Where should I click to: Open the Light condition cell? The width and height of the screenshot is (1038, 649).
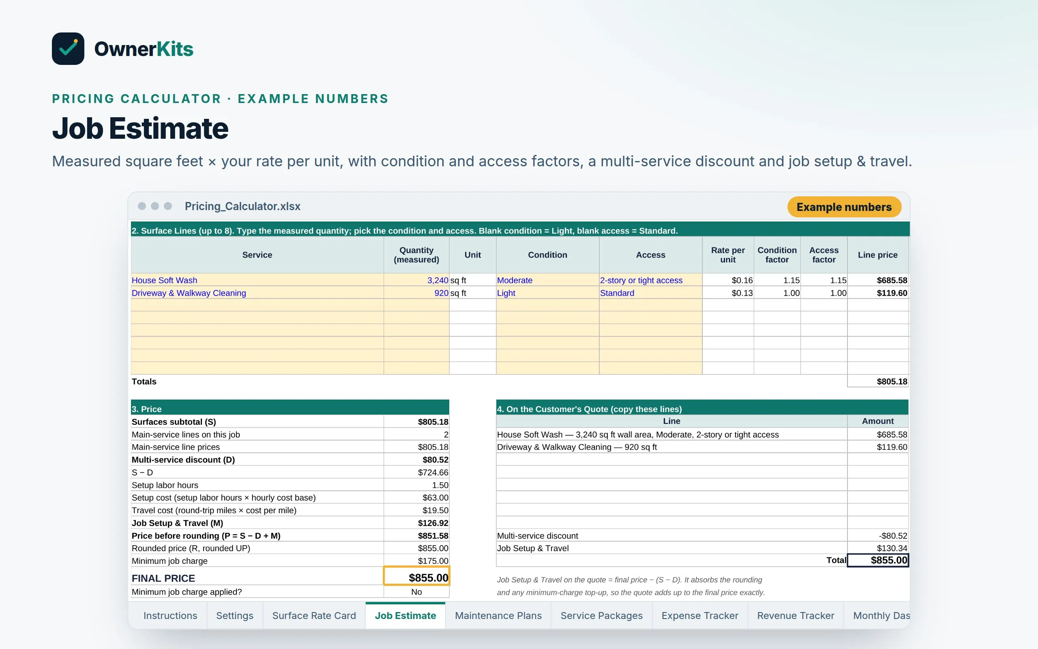[547, 293]
